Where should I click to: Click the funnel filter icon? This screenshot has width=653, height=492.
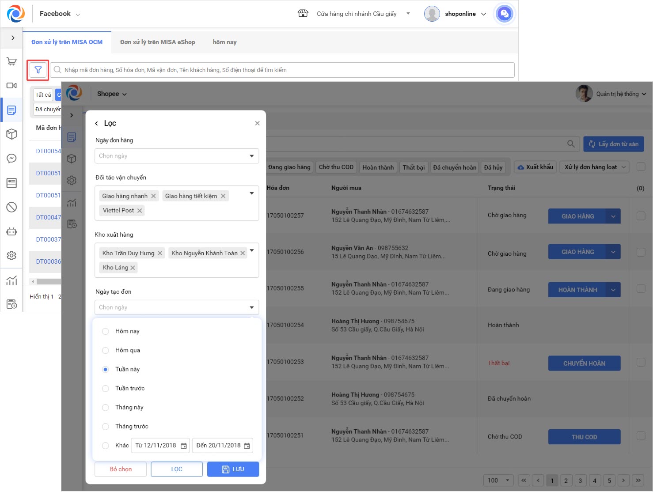(38, 70)
